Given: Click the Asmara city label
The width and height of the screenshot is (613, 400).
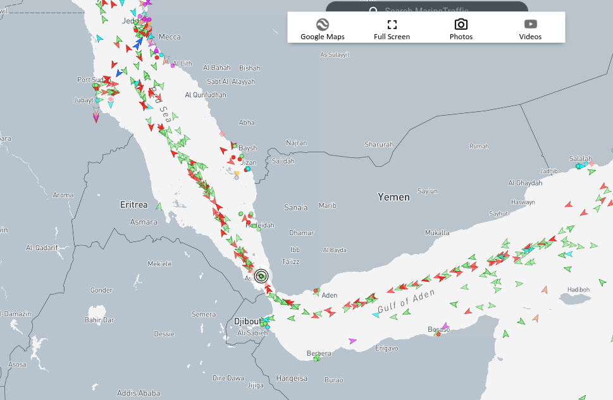Looking at the screenshot, I should (x=144, y=222).
